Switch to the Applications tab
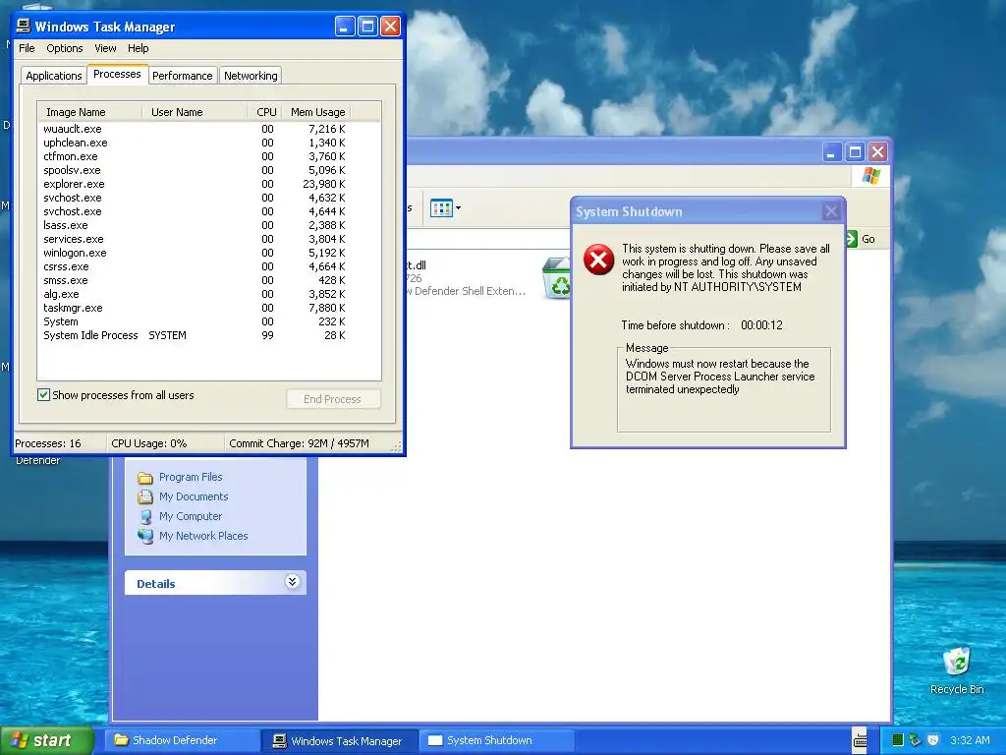Viewport: 1006px width, 755px height. 54,76
